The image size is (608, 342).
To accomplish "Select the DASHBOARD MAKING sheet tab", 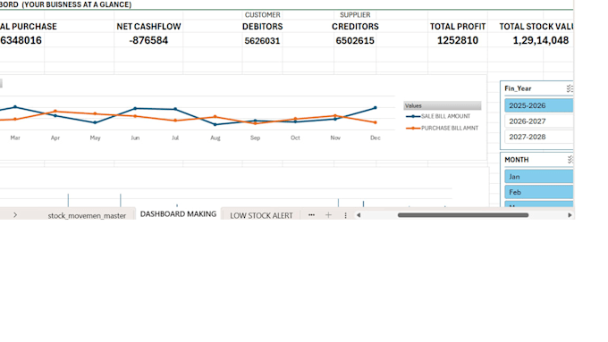I will point(178,213).
